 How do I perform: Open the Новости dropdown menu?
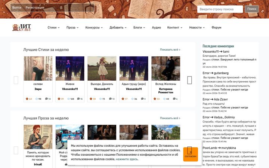[x=197, y=27]
